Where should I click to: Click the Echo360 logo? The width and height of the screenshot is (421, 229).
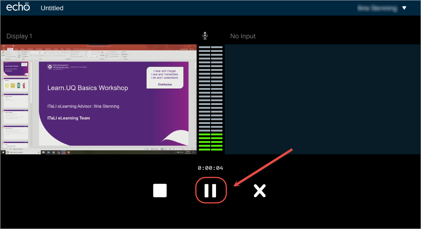(x=18, y=7)
